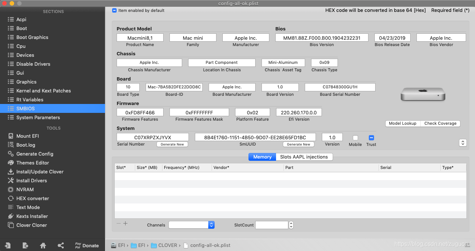Click the SlotCount stepper arrows
The width and height of the screenshot is (475, 251).
click(291, 225)
